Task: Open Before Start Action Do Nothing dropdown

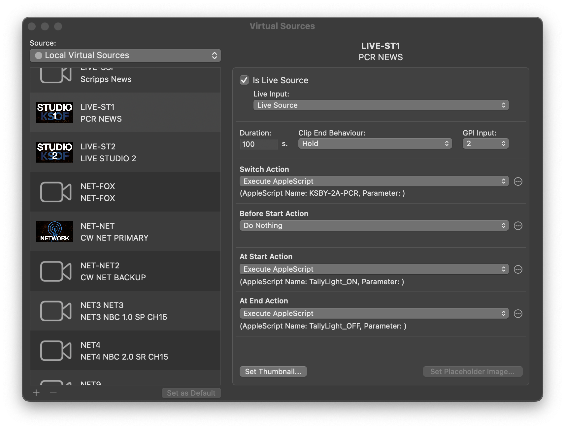Action: (x=374, y=225)
